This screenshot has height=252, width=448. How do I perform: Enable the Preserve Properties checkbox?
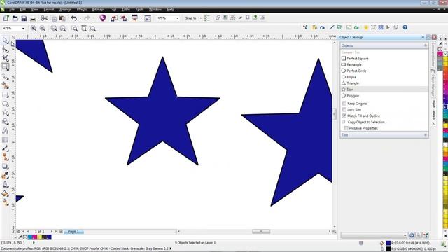click(x=346, y=128)
